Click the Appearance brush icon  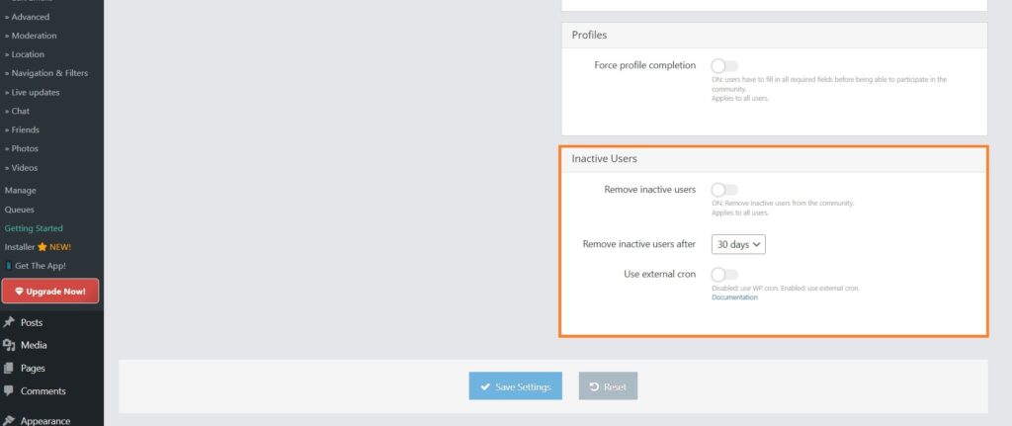pos(9,419)
